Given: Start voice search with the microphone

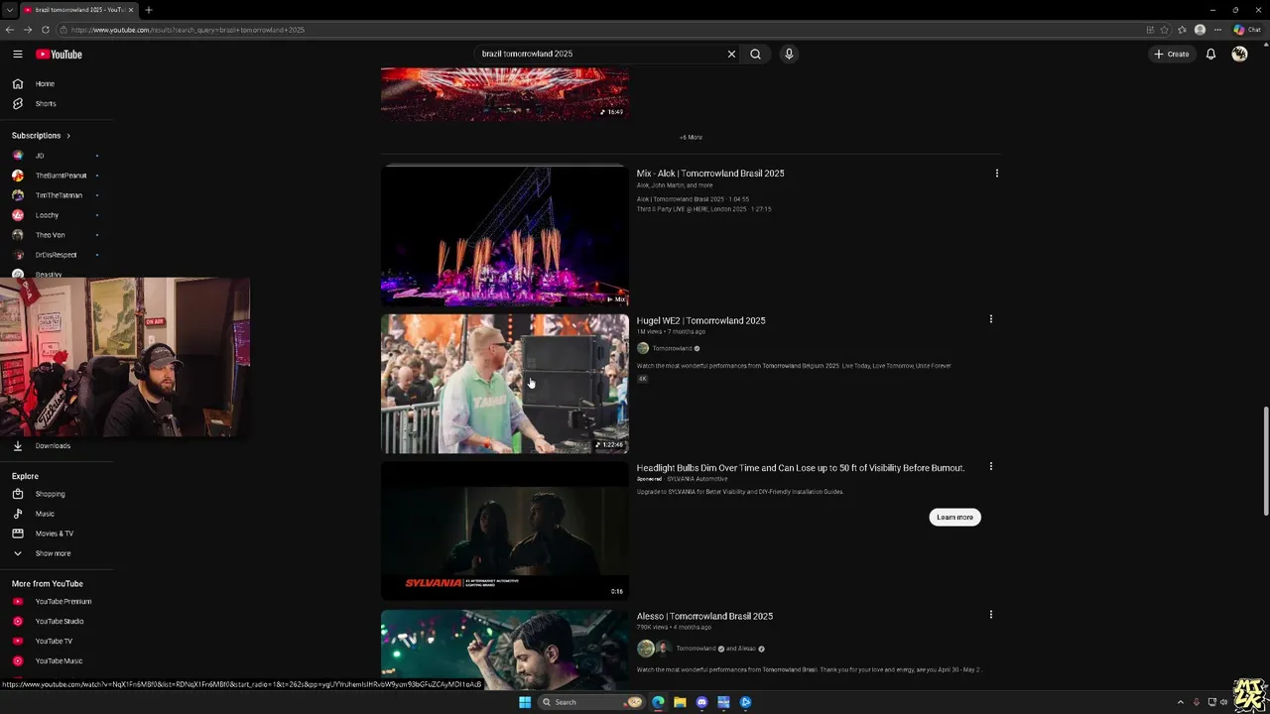Looking at the screenshot, I should tap(789, 54).
